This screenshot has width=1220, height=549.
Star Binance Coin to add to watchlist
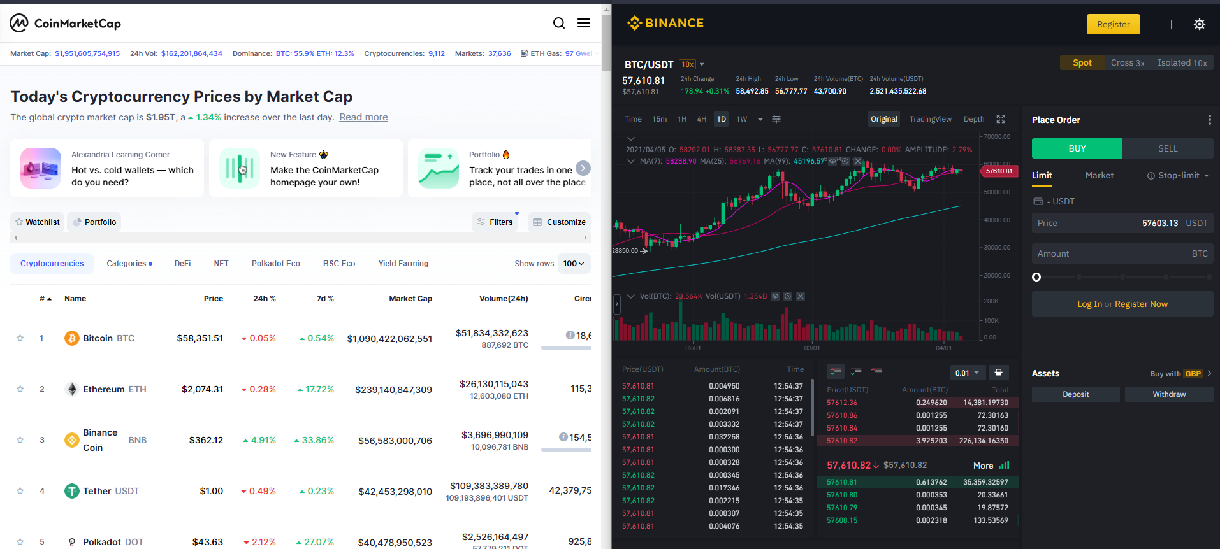point(20,440)
